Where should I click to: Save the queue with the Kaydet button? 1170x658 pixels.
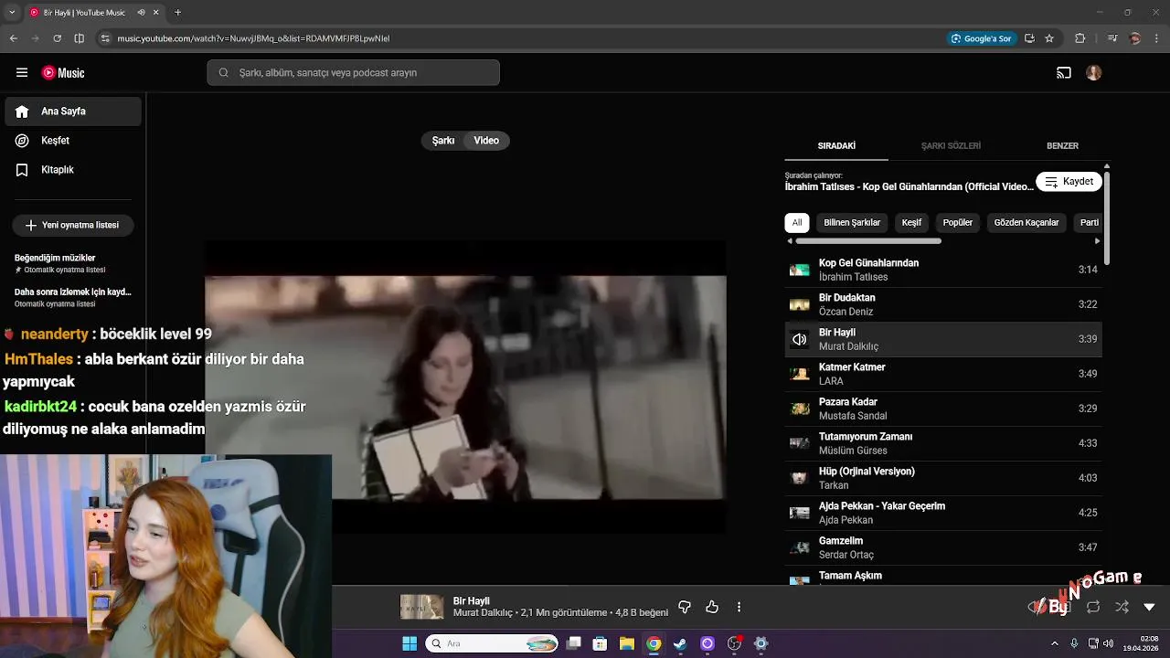pyautogui.click(x=1069, y=182)
